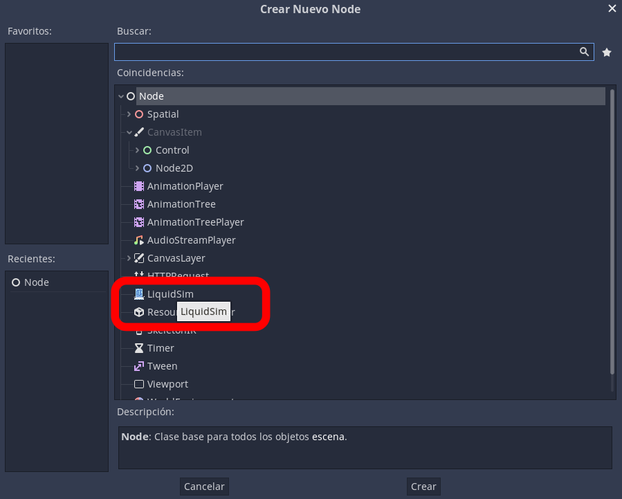Screen dimensions: 622x499
Task: Select Node2D in the node list
Action: click(x=174, y=168)
